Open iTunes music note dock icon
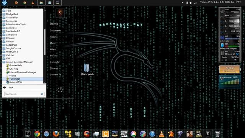245x138 pixels. coord(152,134)
